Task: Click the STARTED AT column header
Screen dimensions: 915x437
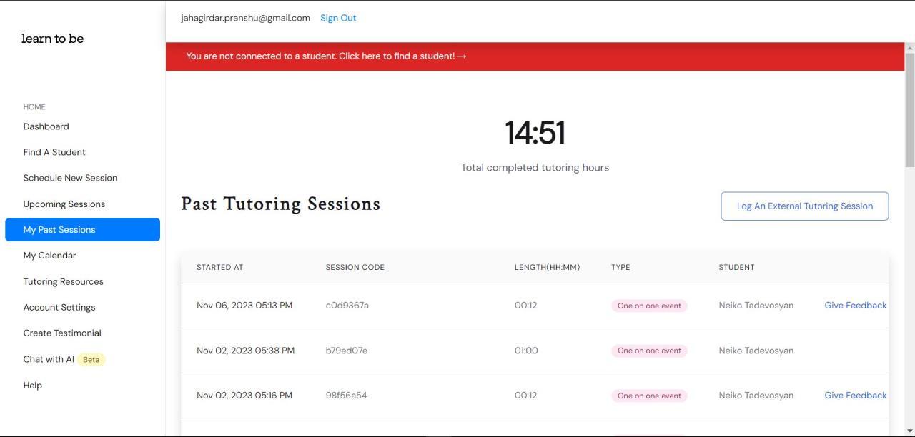Action: [219, 267]
